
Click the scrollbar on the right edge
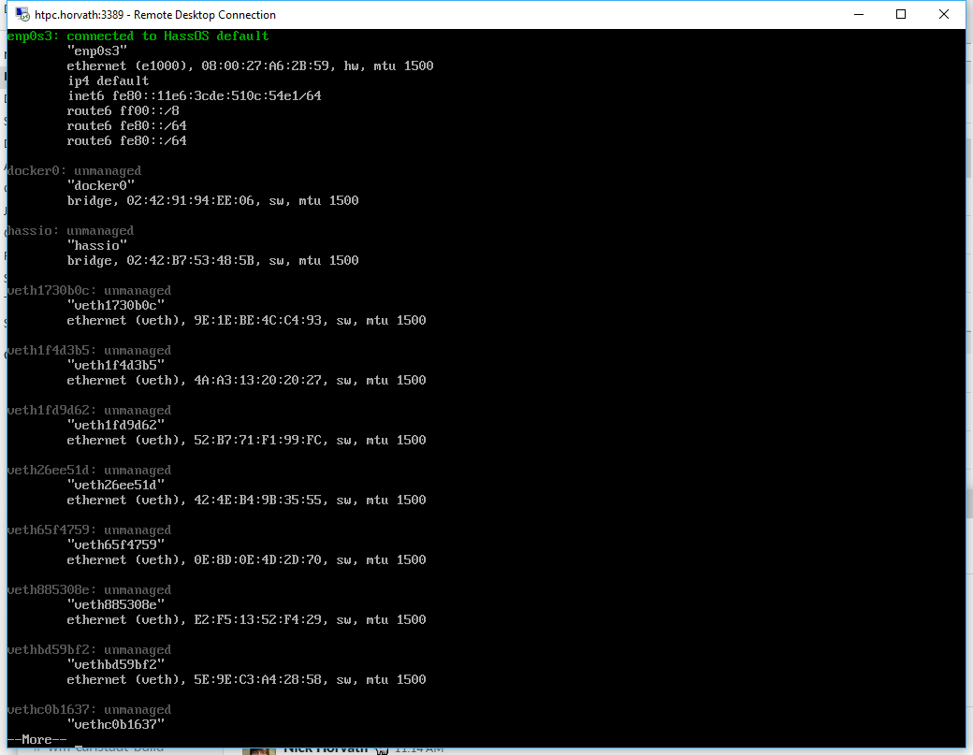point(968,374)
